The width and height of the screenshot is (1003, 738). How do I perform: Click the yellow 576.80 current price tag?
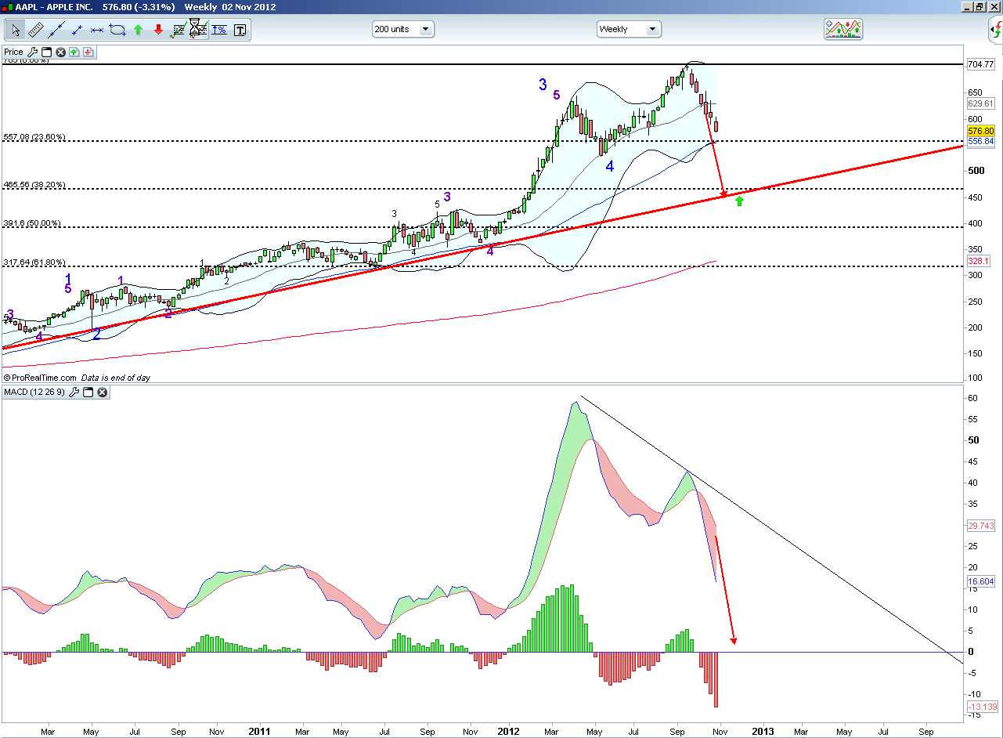(x=980, y=131)
